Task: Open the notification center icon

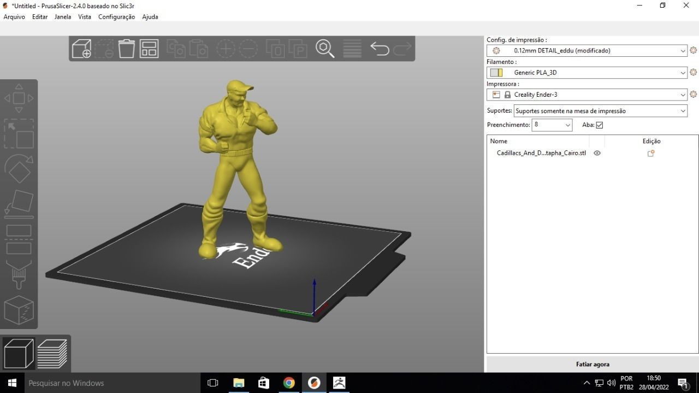Action: click(682, 383)
